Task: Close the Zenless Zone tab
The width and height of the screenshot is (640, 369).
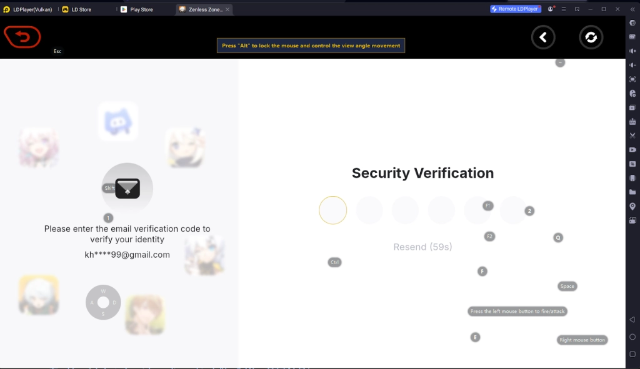Action: click(227, 9)
